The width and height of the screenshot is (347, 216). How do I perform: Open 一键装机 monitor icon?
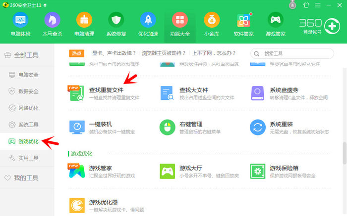[x=77, y=127]
